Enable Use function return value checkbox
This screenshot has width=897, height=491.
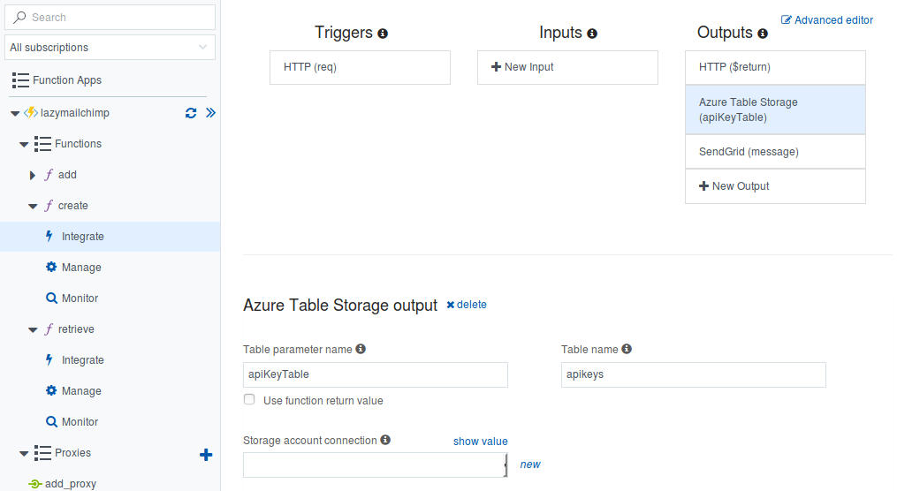coord(249,399)
